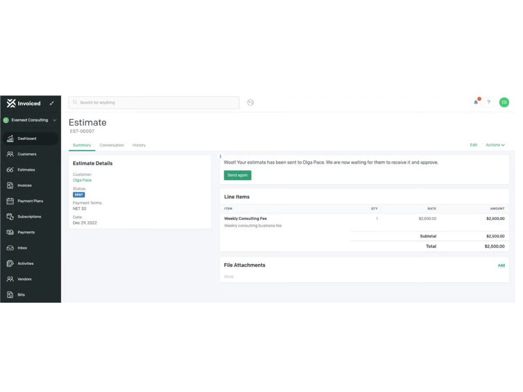The height and width of the screenshot is (392, 523).
Task: Click the Weekly Consulting Fee item name
Action: 245,219
